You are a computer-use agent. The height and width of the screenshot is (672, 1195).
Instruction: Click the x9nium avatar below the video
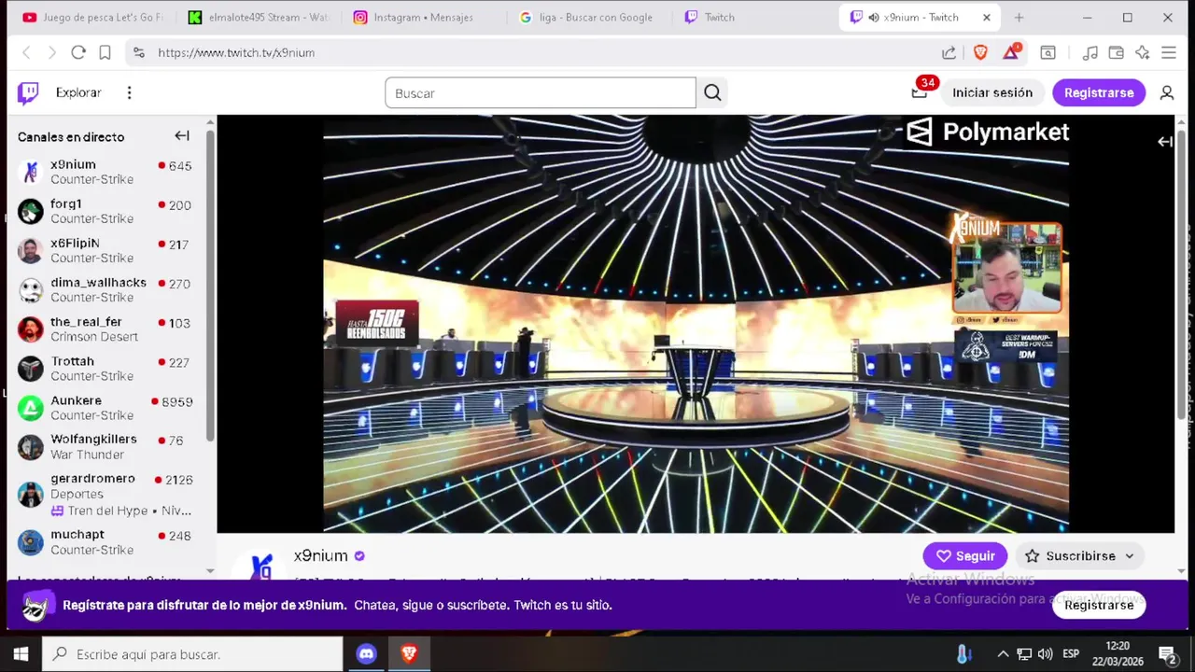coord(262,565)
